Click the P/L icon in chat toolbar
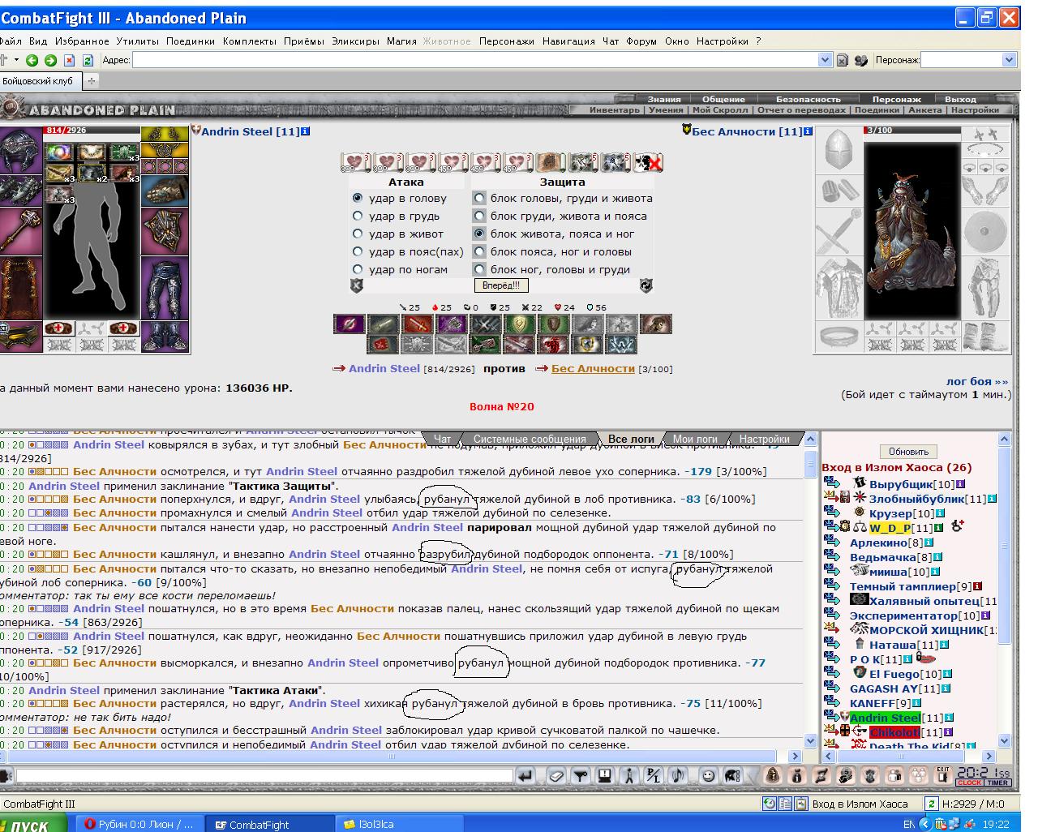 click(x=654, y=776)
